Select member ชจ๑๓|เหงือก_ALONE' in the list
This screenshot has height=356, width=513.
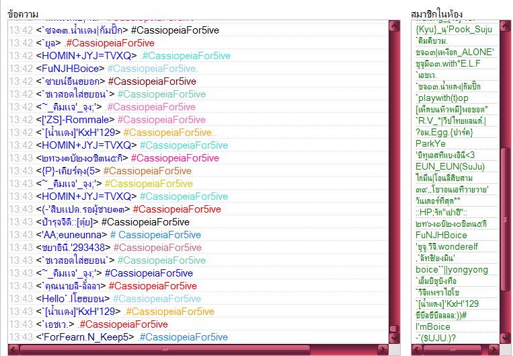(x=455, y=52)
